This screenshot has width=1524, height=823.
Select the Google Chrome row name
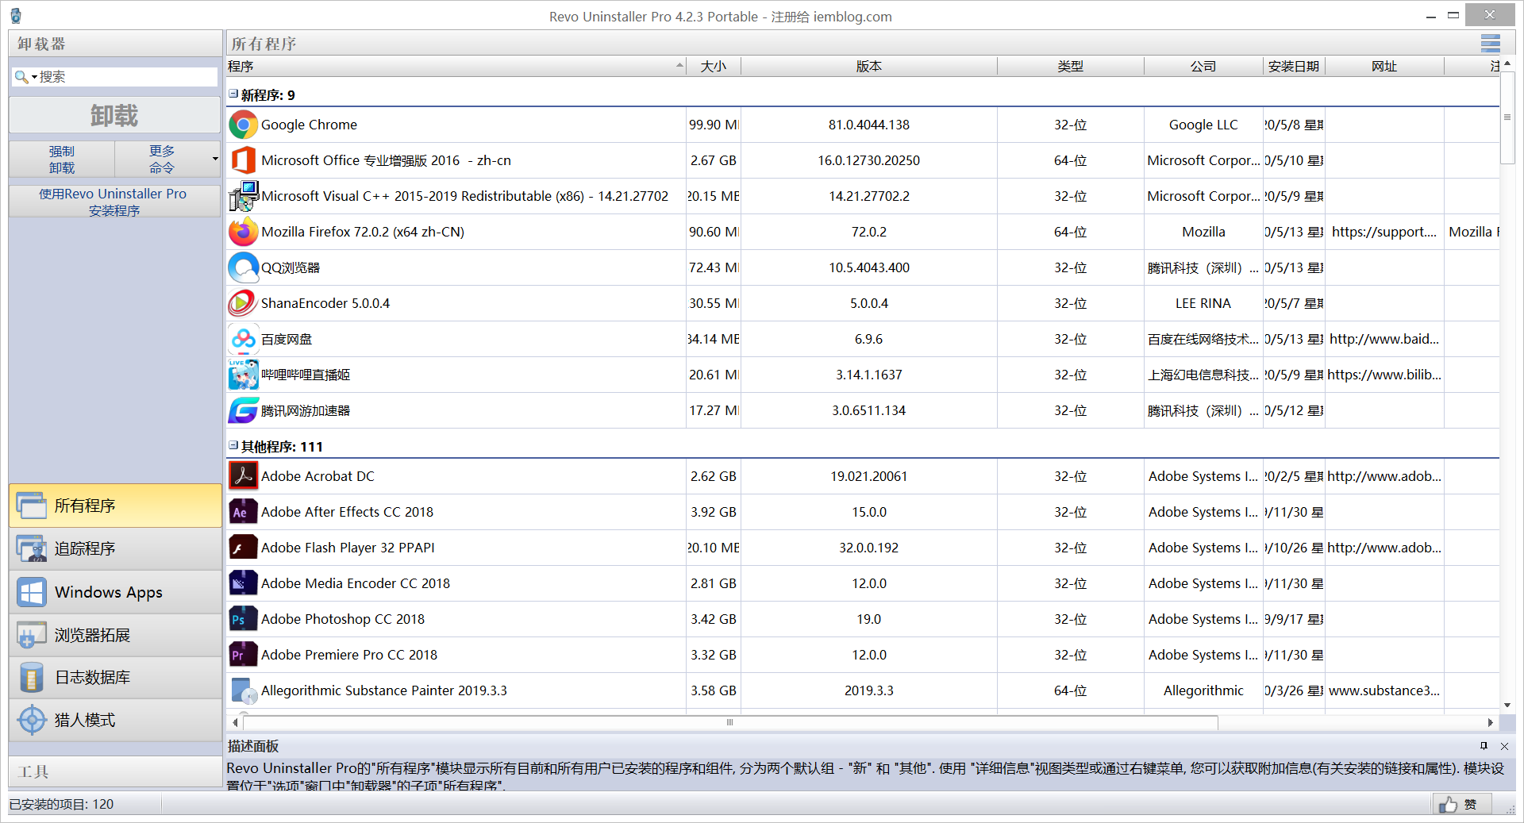(x=309, y=125)
